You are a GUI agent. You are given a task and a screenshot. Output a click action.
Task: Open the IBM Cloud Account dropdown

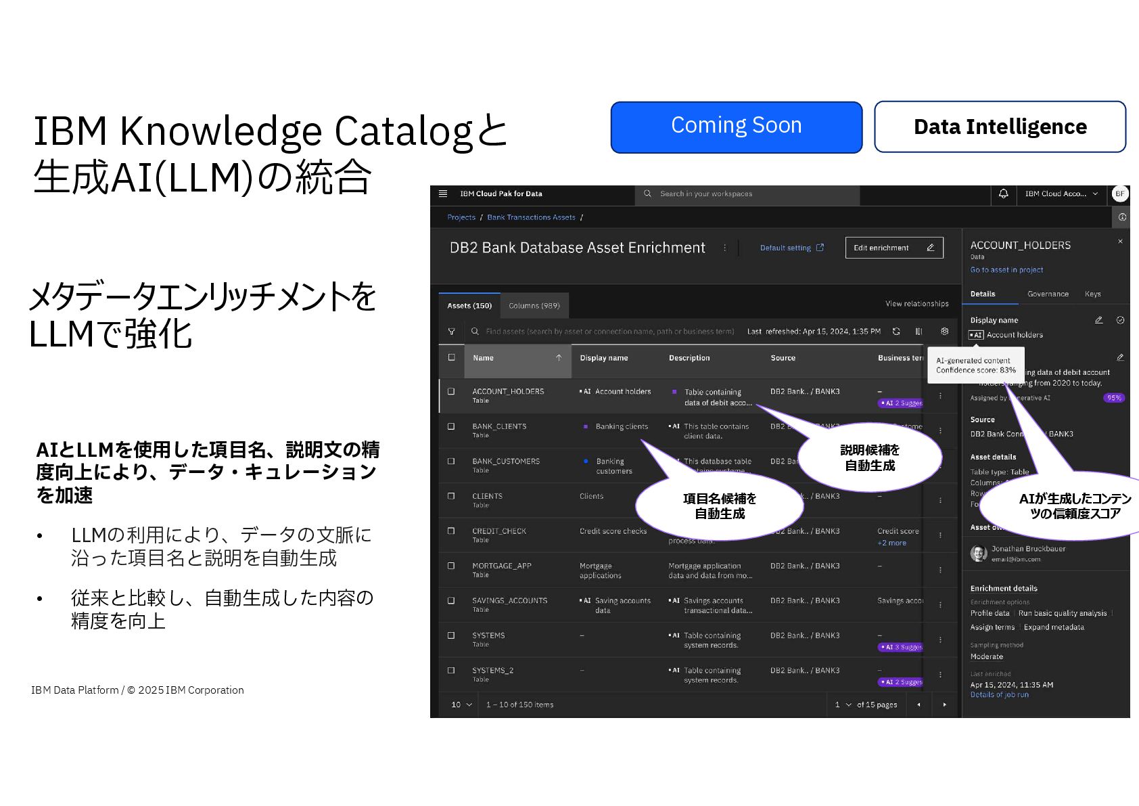tap(1061, 194)
